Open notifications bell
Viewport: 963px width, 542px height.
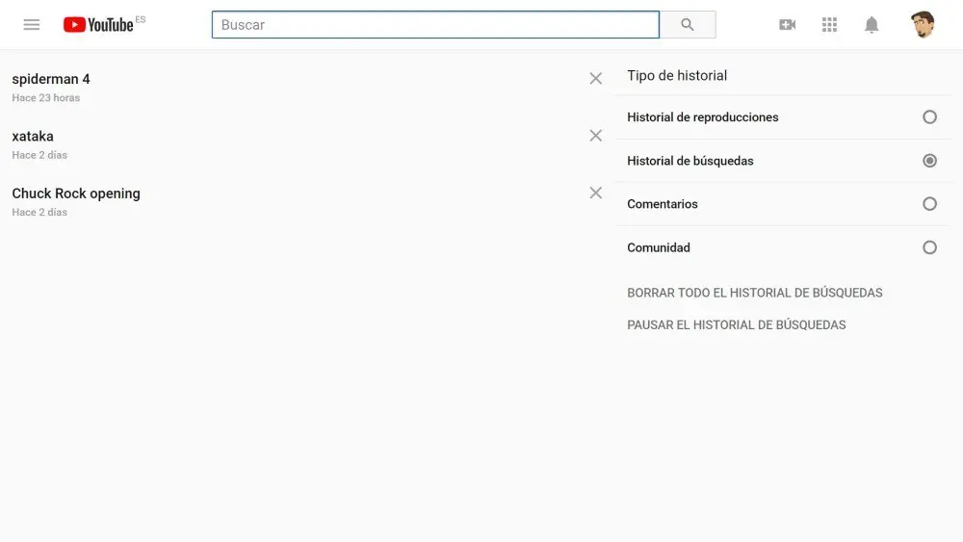872,25
